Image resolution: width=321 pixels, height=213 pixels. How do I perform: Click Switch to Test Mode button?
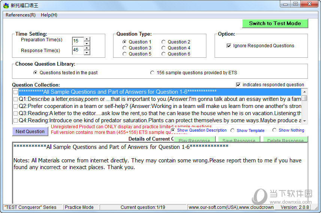tap(275, 23)
